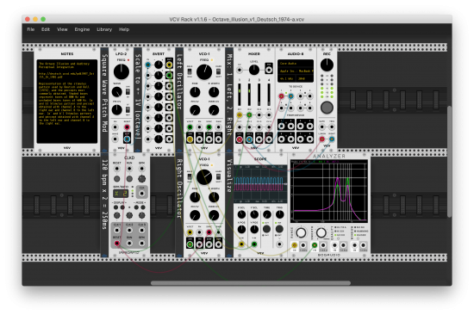The width and height of the screenshot is (474, 315).
Task: Click the Left Oscillator SQR output jack
Action: pyautogui.click(x=218, y=139)
